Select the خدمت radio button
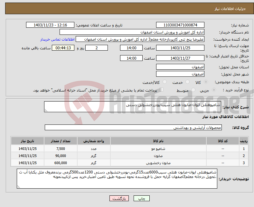 coord(187,82)
